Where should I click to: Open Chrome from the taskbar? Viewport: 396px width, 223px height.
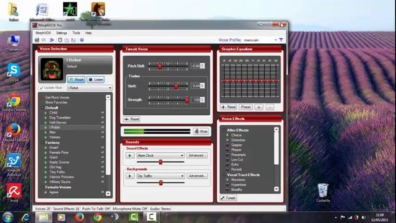98,217
